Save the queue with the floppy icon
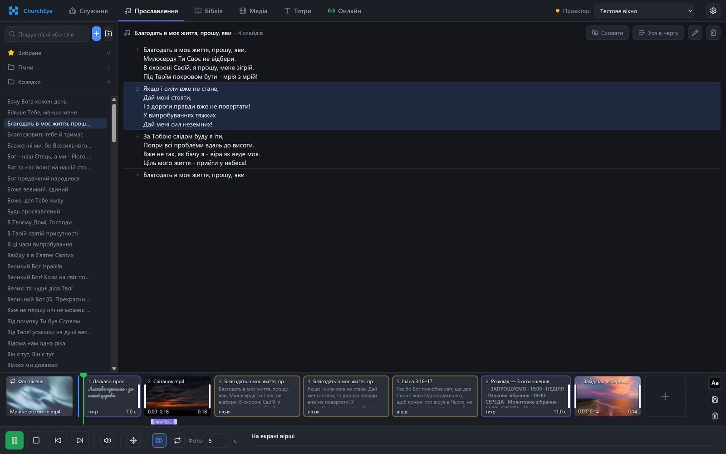 coord(715,400)
